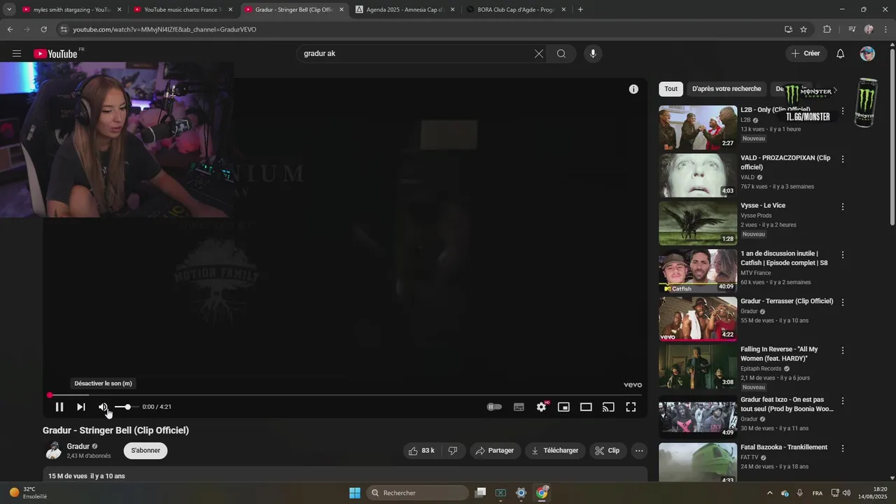
Task: Open a new browser tab
Action: click(x=580, y=10)
